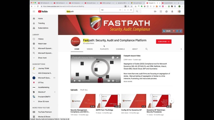
Task: Go to previous find-in-page match
Action: click(125, 10)
